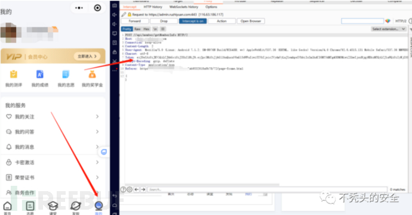Click emulator keyboard icon in dark sidebar
Viewport: 412px width, 215px height.
(x=115, y=5)
